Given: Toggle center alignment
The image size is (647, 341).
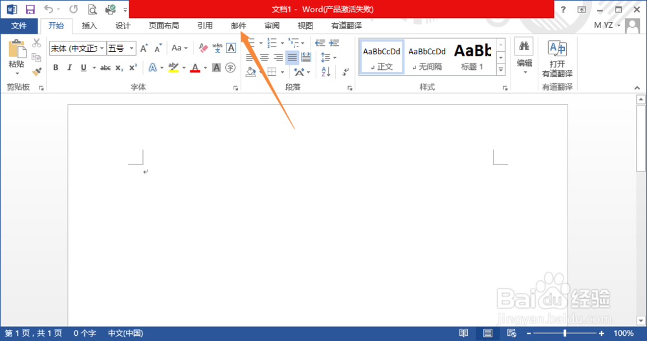Looking at the screenshot, I should (264, 58).
